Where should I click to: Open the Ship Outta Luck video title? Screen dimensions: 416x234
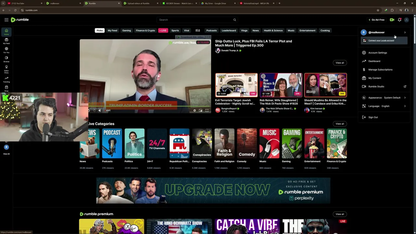253,43
